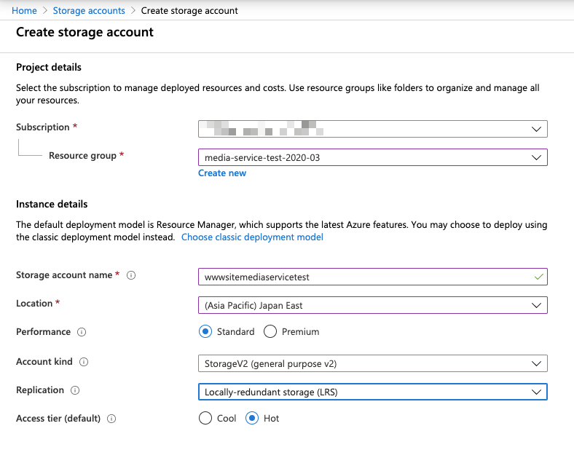Viewport: 574px width, 466px height.
Task: Expand the Resource group dropdown
Action: click(x=372, y=157)
